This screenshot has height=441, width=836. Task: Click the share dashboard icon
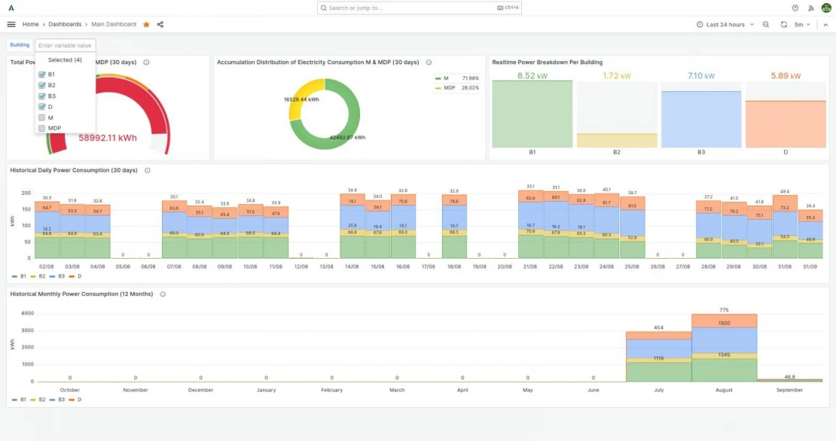point(160,25)
